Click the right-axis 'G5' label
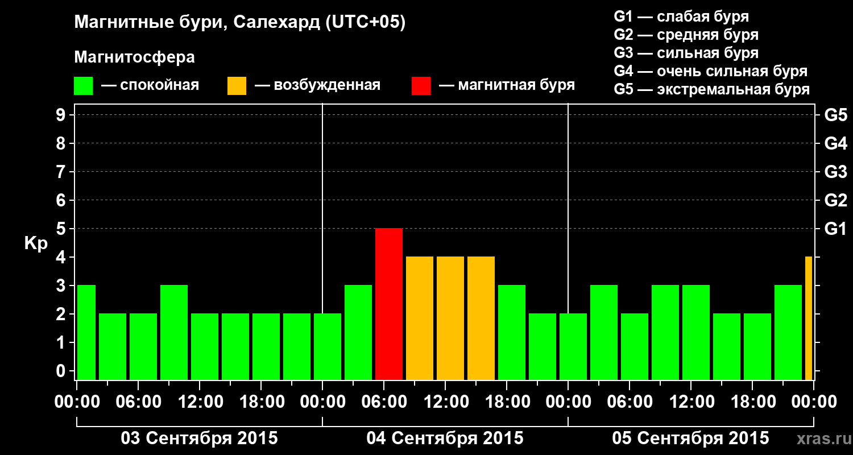The image size is (853, 455). pos(835,115)
